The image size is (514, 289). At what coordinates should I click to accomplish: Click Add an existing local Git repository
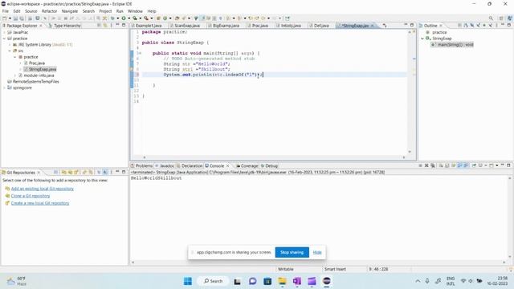click(x=43, y=189)
